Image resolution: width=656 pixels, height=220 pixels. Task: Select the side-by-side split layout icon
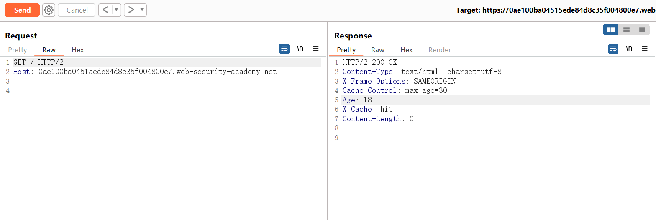(x=611, y=30)
